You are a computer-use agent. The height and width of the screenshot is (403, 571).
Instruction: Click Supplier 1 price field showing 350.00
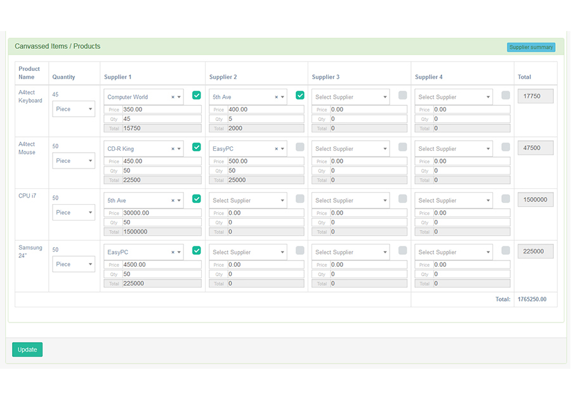[x=161, y=110]
